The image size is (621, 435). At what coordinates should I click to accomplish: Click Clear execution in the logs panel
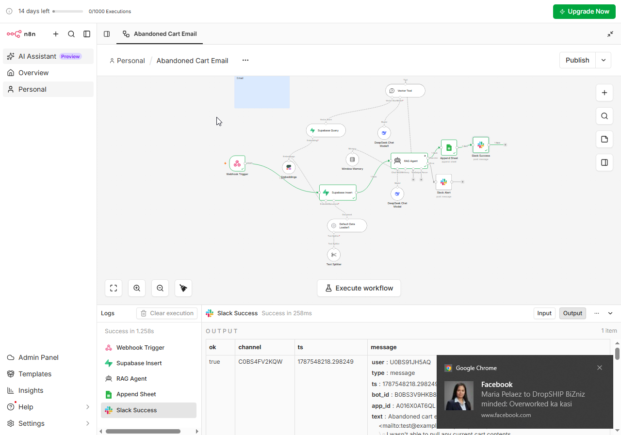tap(167, 313)
